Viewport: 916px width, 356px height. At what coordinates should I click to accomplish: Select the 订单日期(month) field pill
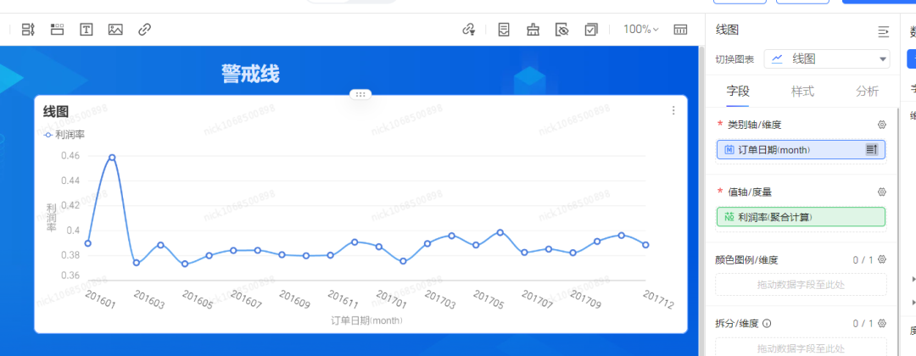coord(801,149)
